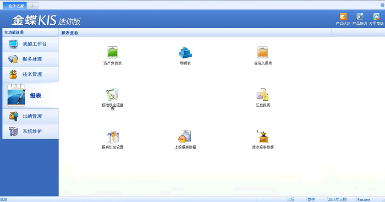Open the 标准现金流量表 icon
Viewport: 385px width, 202px height.
click(x=112, y=95)
